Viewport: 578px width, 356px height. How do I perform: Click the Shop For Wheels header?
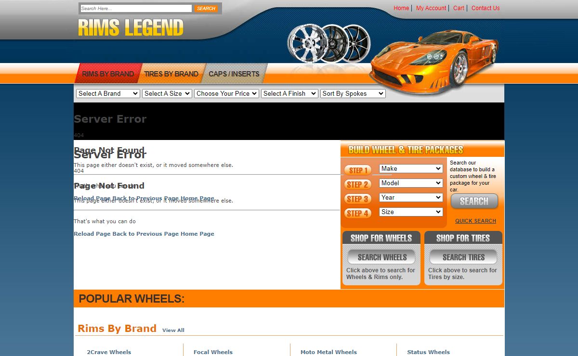click(381, 238)
